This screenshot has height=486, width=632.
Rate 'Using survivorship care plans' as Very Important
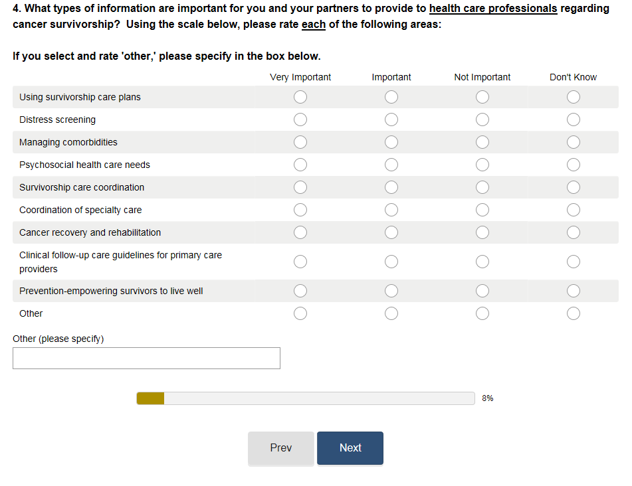(300, 98)
